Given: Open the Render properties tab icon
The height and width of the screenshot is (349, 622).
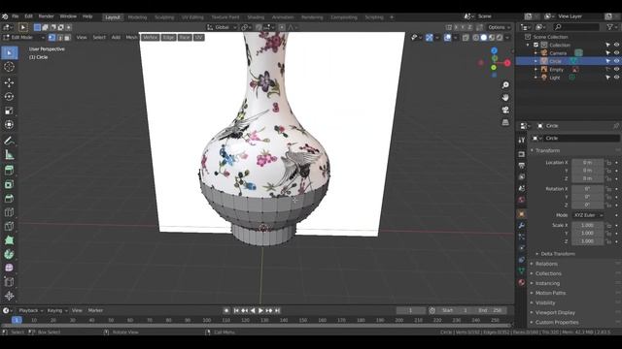Looking at the screenshot, I should 522,154.
